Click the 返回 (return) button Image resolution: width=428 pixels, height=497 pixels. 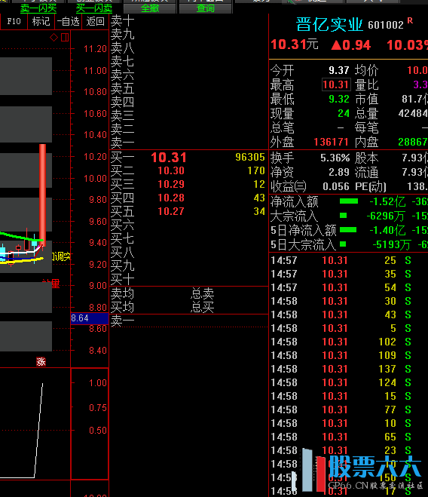[96, 22]
